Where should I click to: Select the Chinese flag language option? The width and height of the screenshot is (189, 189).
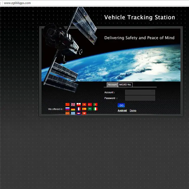click(67, 105)
